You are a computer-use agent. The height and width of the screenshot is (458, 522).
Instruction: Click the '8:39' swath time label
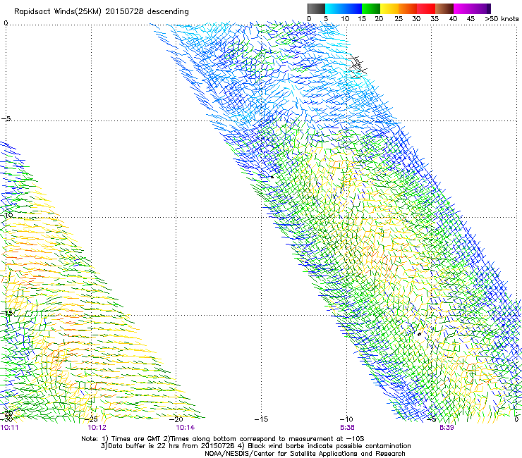[x=446, y=428]
